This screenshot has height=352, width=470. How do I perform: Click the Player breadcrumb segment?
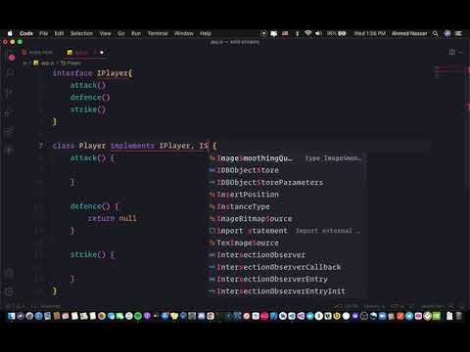[70, 63]
